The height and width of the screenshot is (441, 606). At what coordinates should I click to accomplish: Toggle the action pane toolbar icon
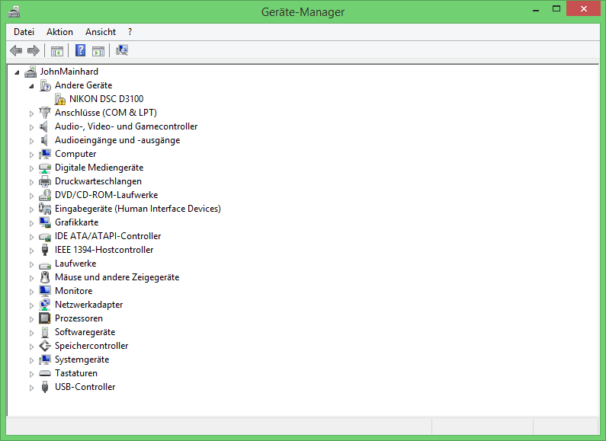[98, 50]
